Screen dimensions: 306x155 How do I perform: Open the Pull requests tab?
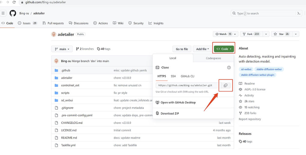click(x=53, y=23)
